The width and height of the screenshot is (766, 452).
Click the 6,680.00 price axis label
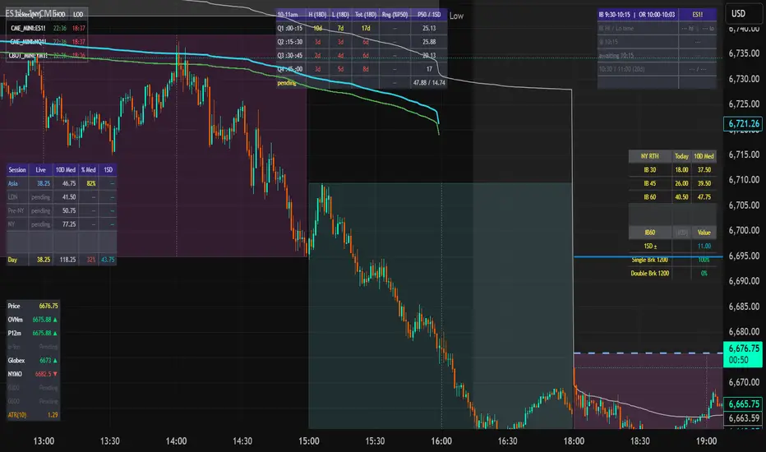pyautogui.click(x=744, y=332)
